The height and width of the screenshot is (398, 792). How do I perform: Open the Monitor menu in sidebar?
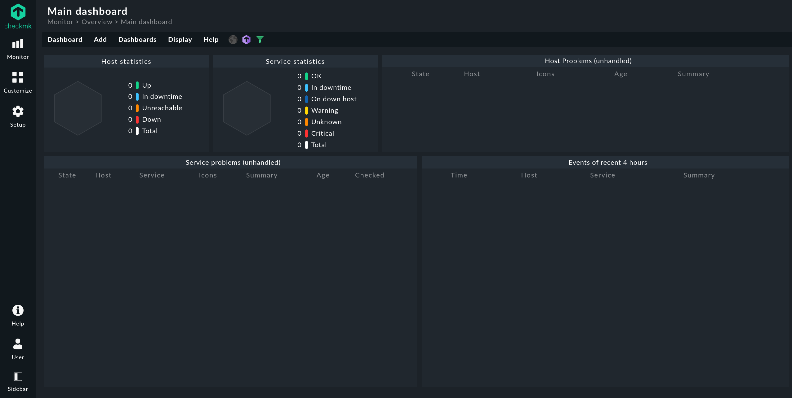click(x=18, y=49)
